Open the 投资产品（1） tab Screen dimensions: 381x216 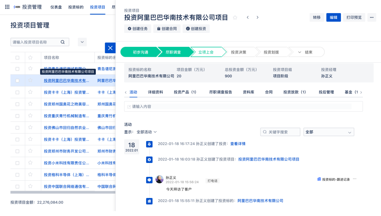point(185,92)
